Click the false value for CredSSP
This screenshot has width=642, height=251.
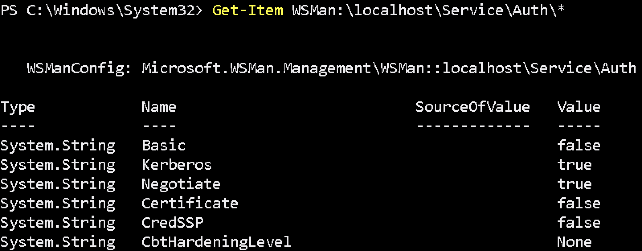pyautogui.click(x=579, y=222)
